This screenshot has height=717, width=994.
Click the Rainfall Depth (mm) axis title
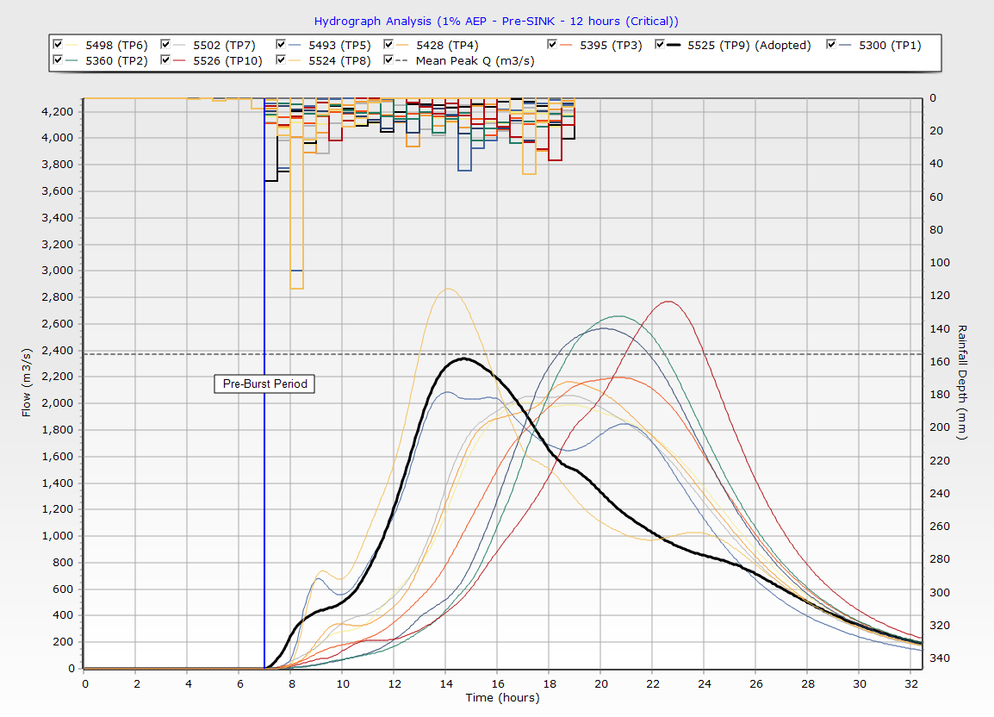[961, 383]
